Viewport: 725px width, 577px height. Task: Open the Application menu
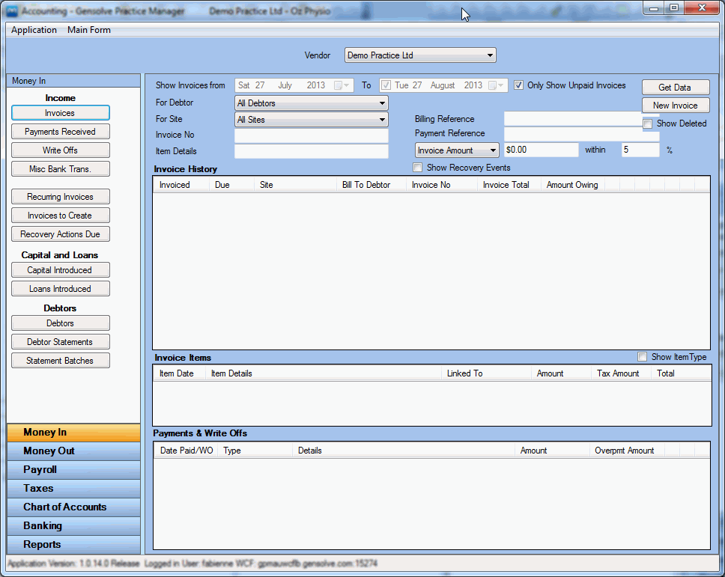34,30
